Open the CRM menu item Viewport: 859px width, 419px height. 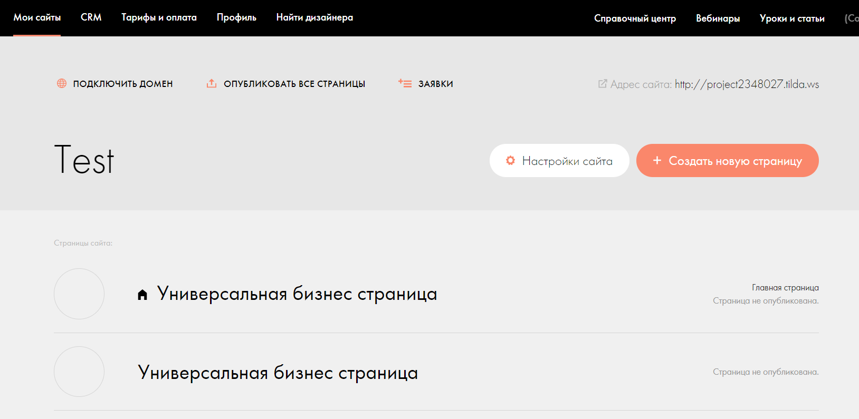[91, 17]
